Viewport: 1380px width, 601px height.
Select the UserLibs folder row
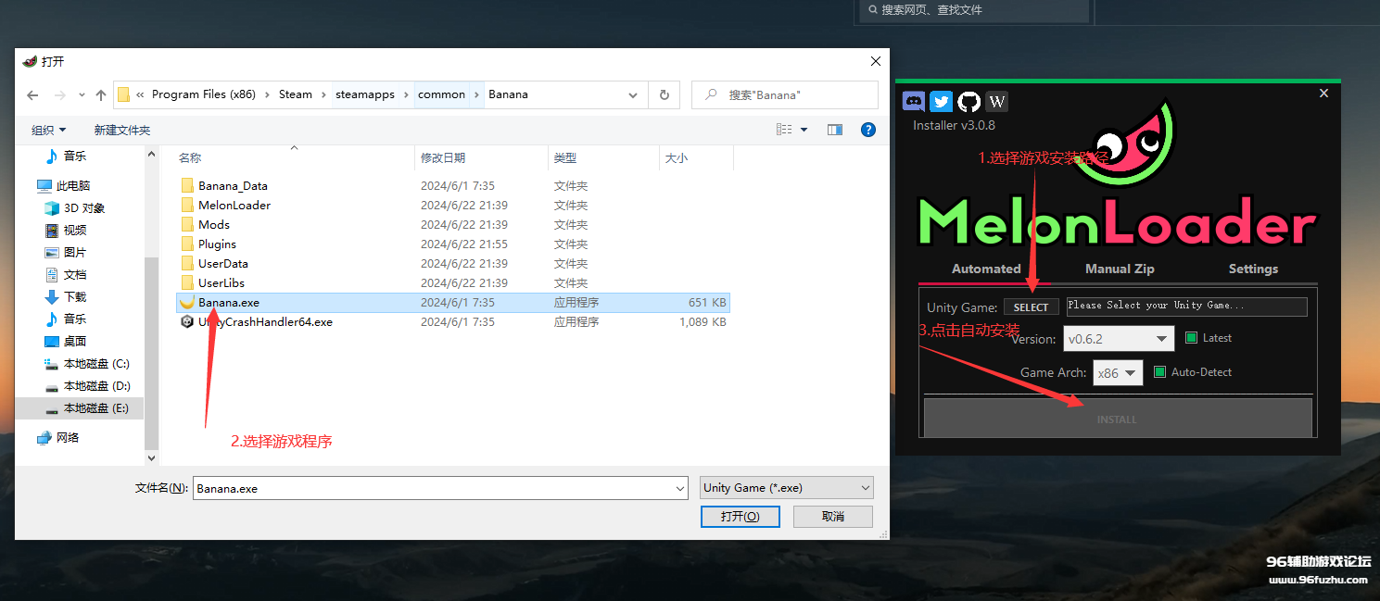[x=452, y=283]
